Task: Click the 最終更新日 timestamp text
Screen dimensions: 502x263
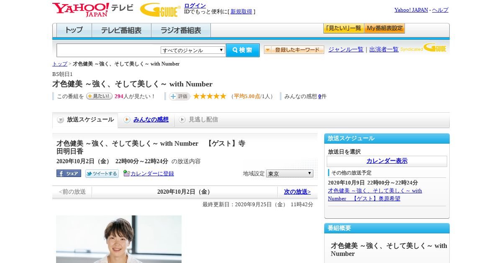Action: [x=258, y=205]
